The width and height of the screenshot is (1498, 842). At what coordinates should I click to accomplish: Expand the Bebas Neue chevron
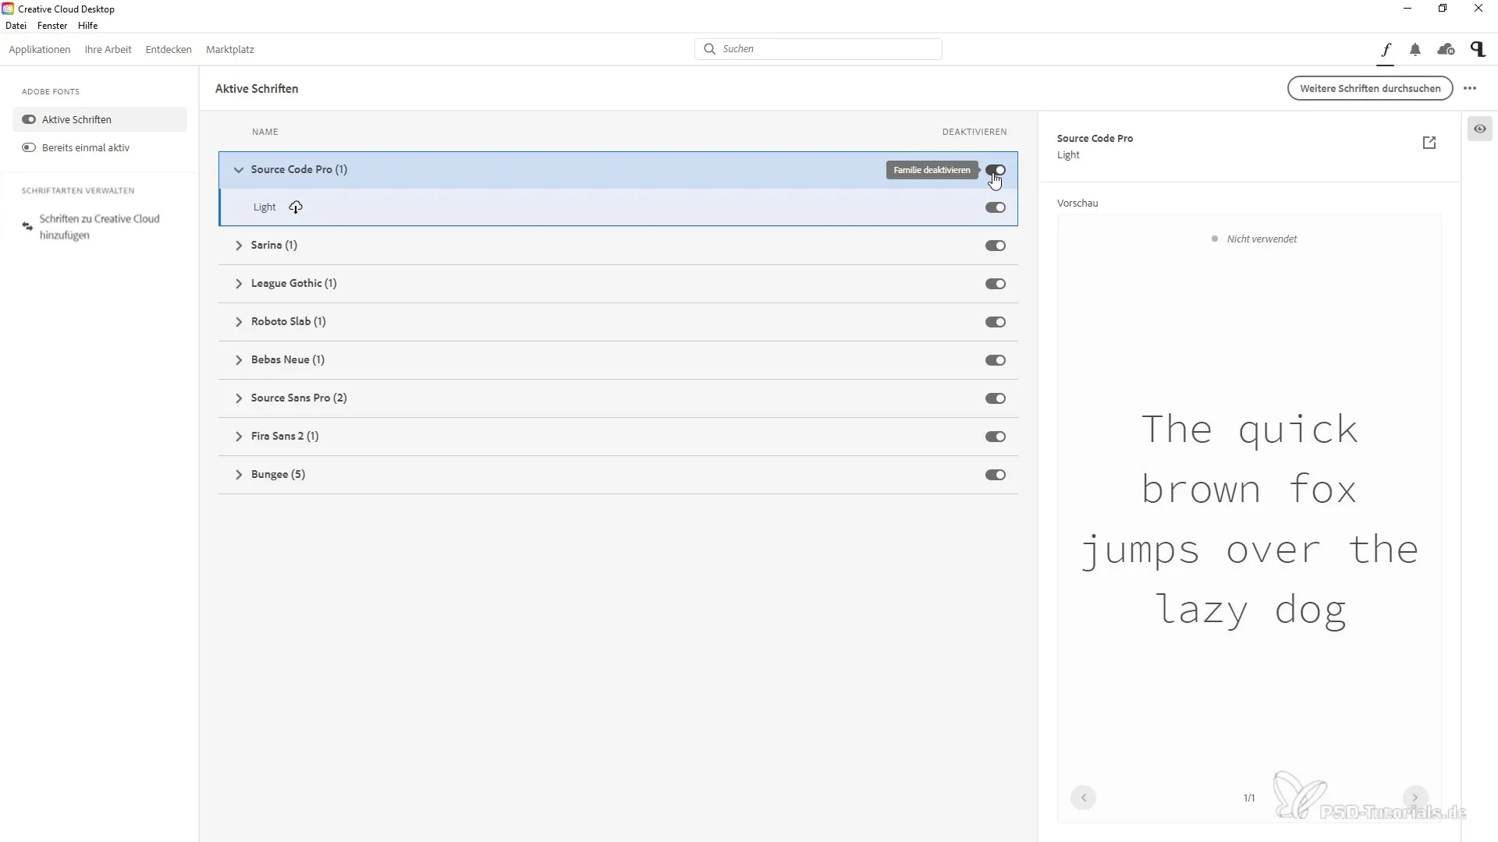tap(239, 360)
